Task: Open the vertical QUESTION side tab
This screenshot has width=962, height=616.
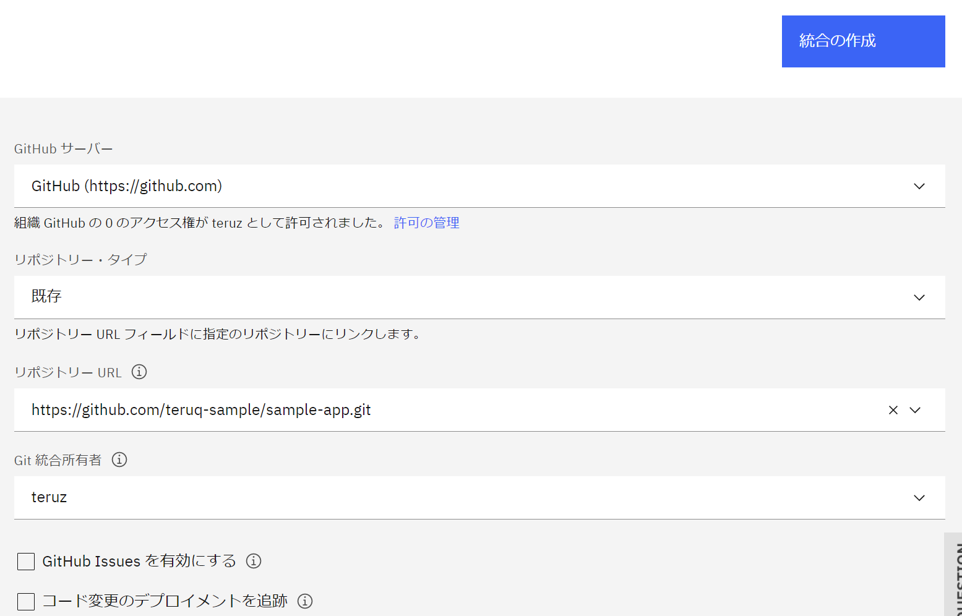Action: [954, 575]
